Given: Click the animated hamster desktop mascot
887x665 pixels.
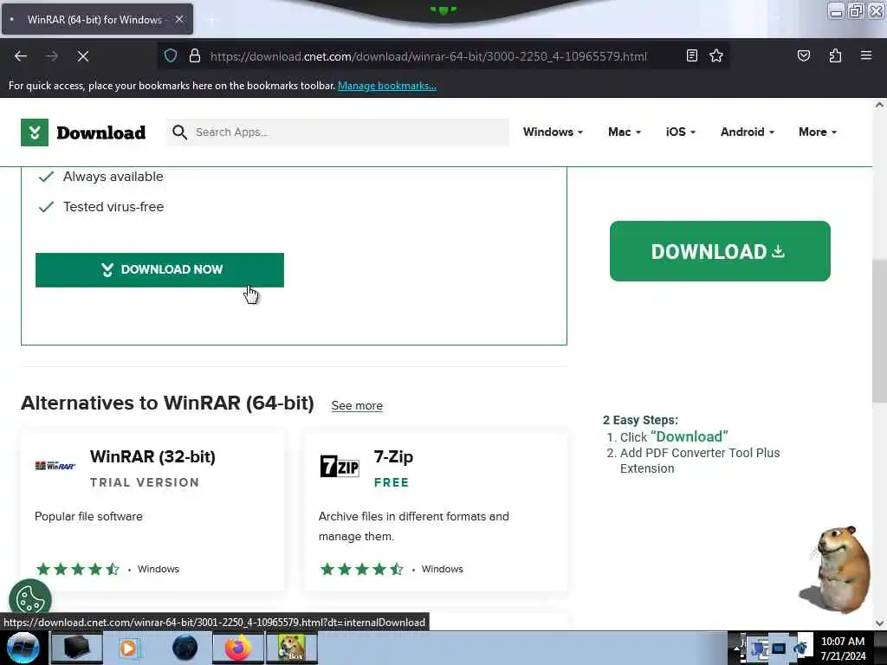Looking at the screenshot, I should (836, 570).
